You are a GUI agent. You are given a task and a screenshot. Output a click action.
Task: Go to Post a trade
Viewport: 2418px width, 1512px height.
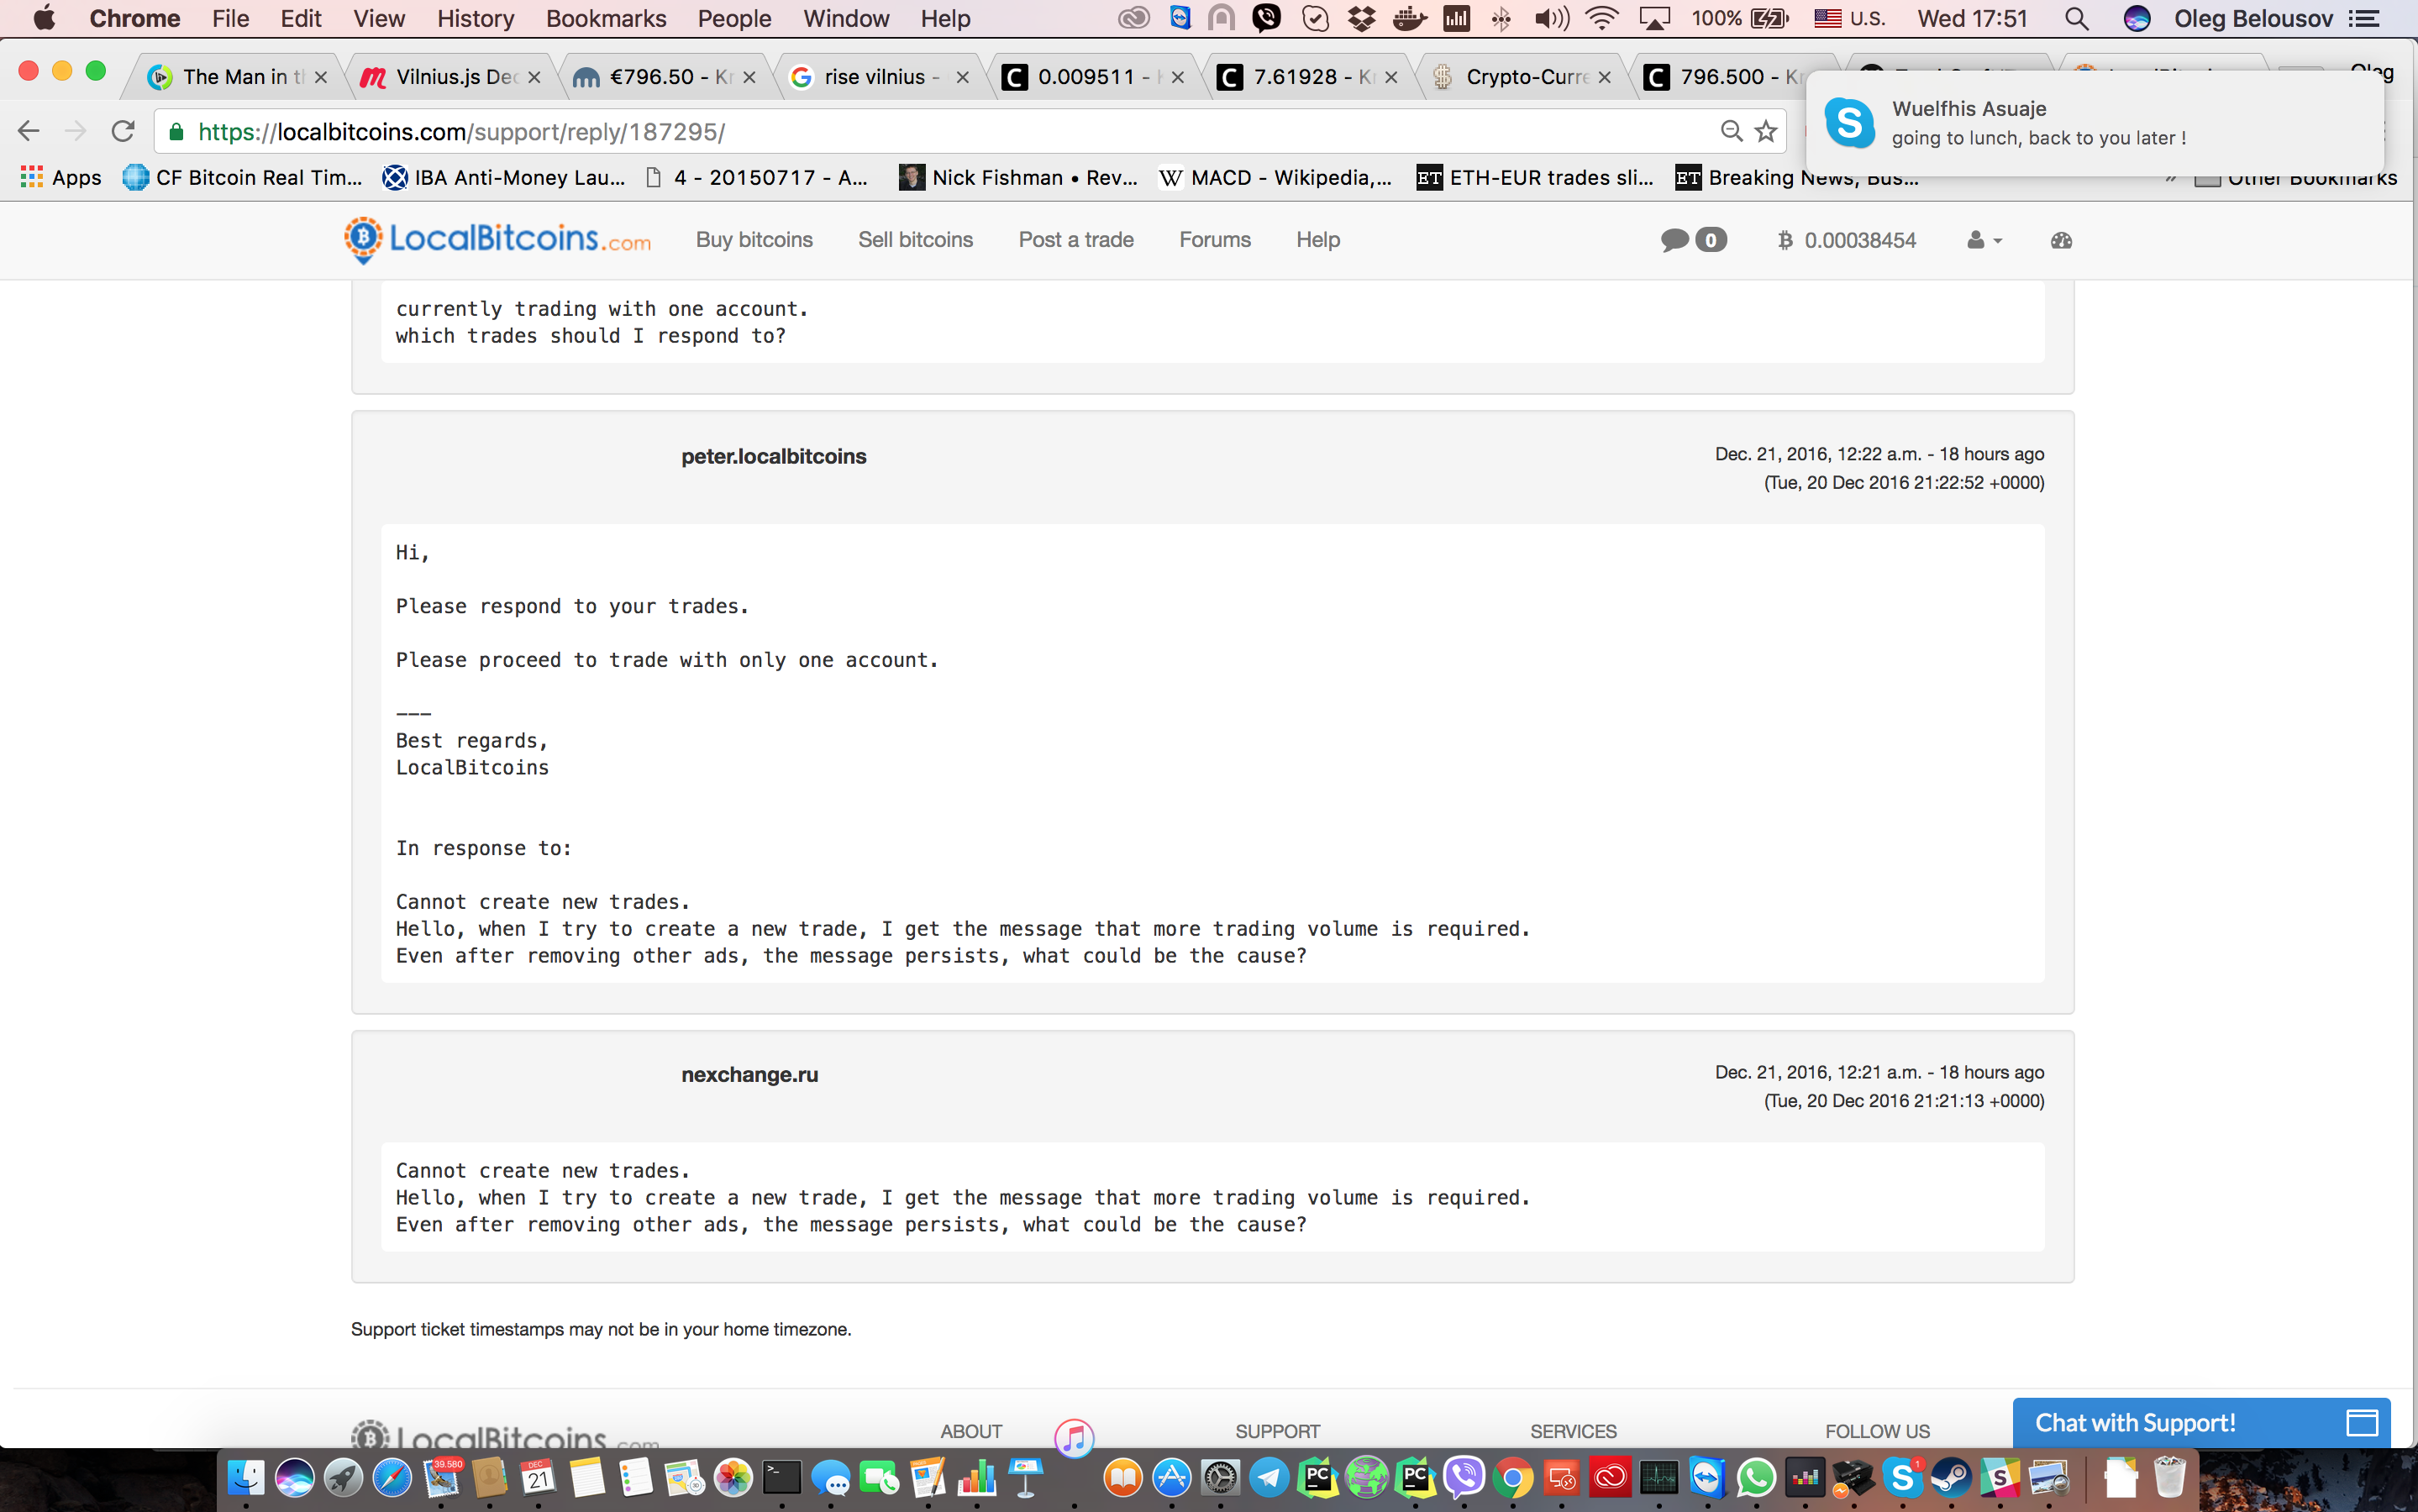(1076, 240)
